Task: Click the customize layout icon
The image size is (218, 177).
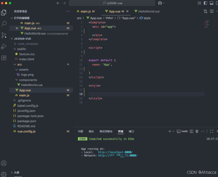Action: [x=199, y=3]
